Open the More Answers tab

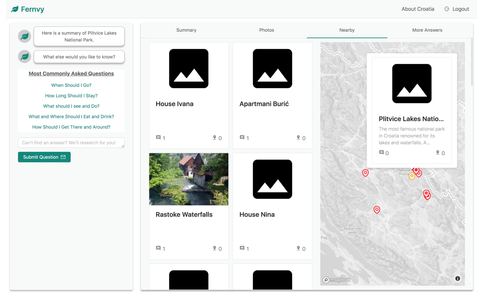(427, 30)
